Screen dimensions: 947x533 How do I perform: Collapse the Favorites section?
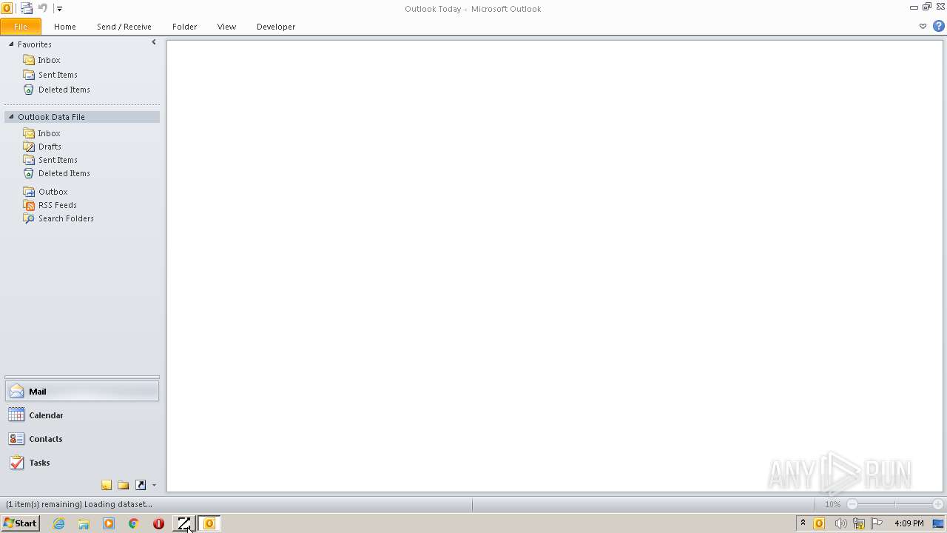pyautogui.click(x=11, y=44)
